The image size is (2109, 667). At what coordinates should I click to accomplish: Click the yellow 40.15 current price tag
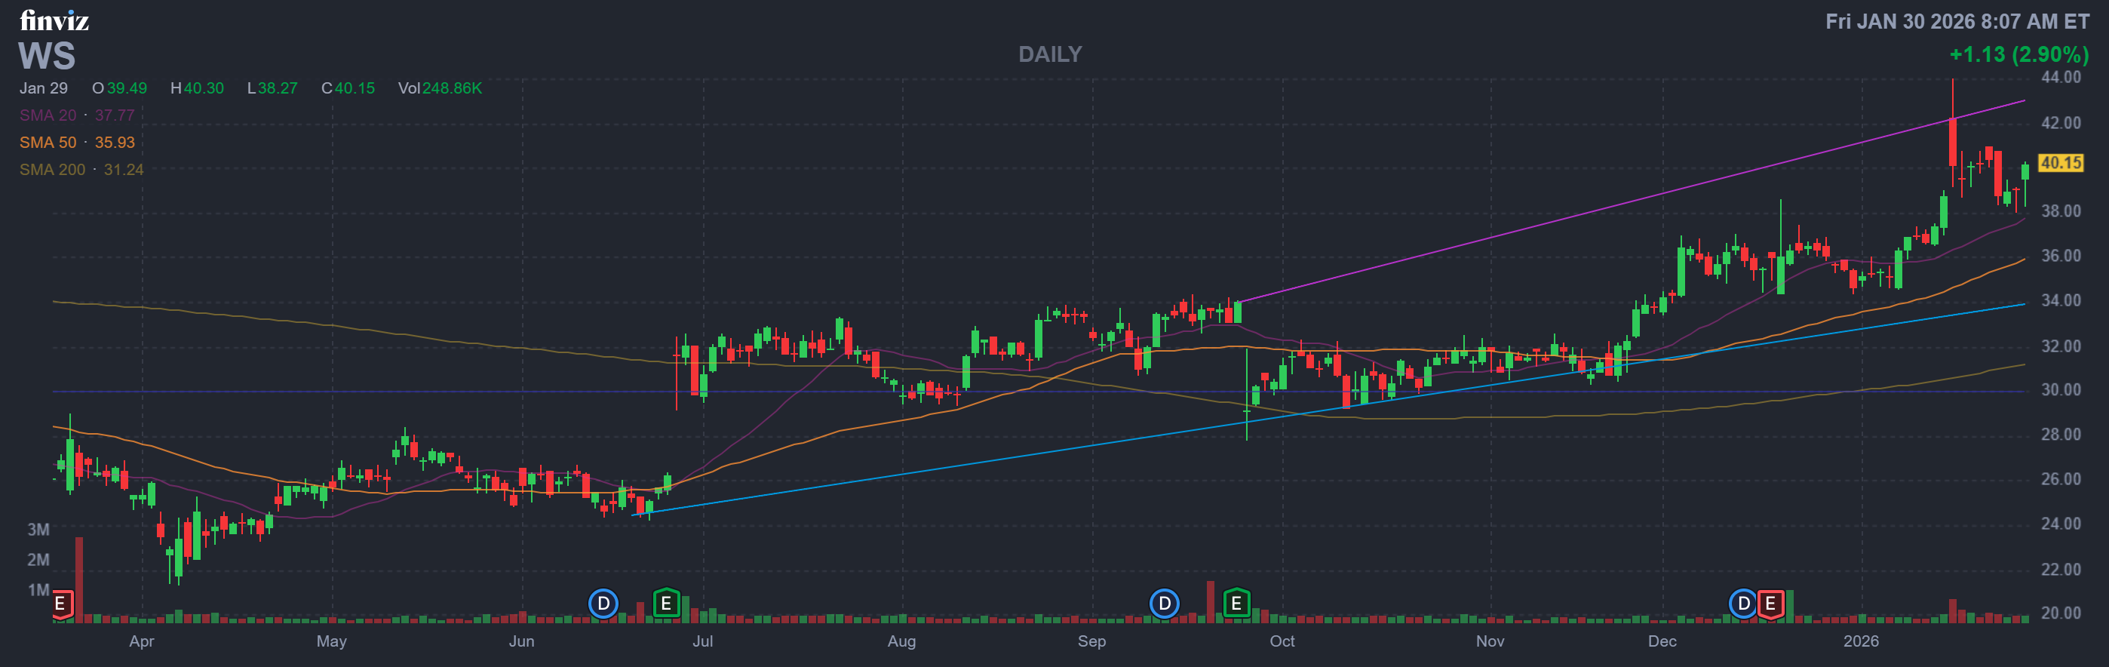[2060, 163]
